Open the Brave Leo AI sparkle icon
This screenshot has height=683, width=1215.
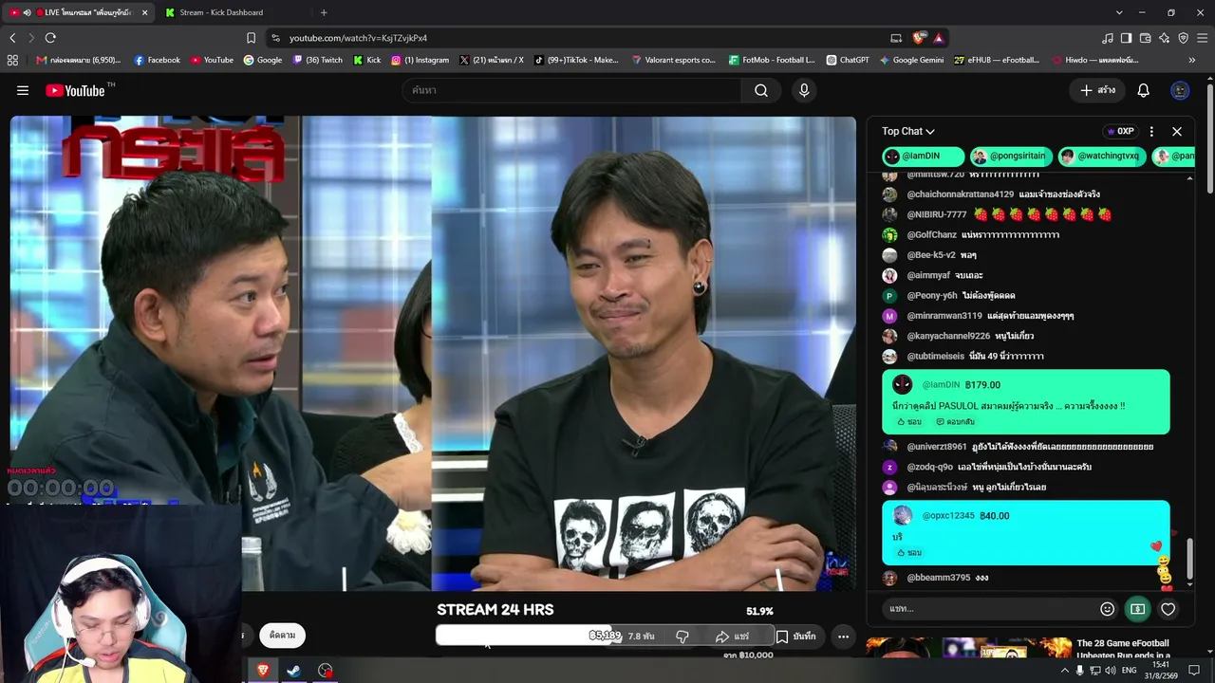1165,38
